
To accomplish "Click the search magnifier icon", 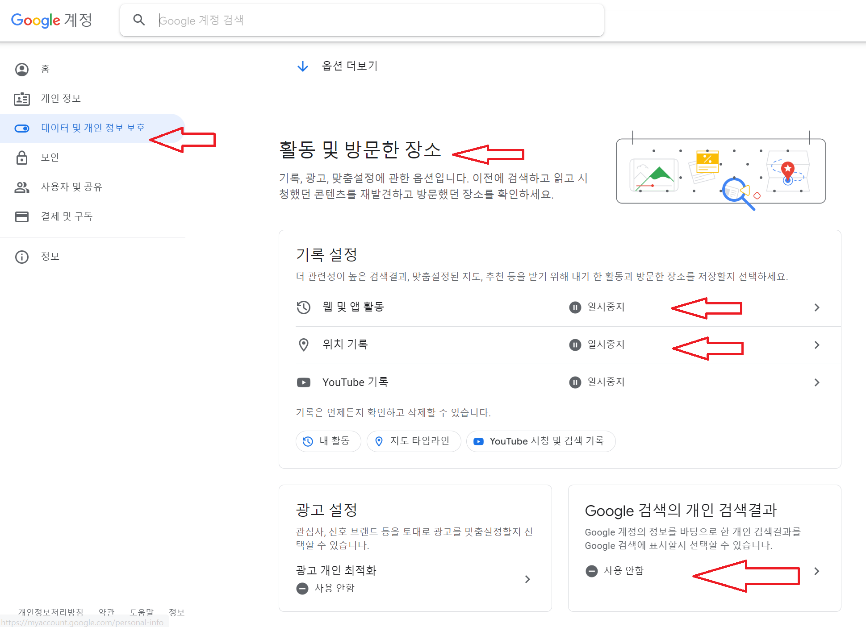I will coord(139,20).
